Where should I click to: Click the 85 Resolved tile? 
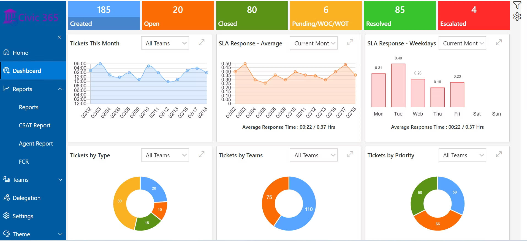pyautogui.click(x=400, y=15)
